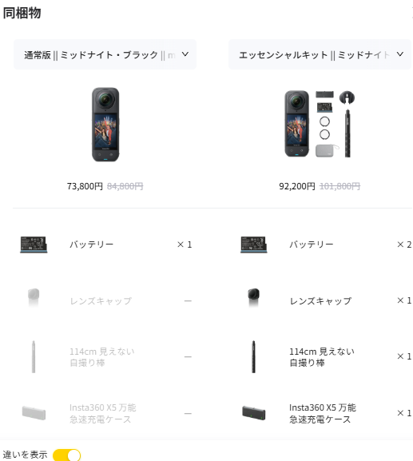Click the standard edition camera image

tap(105, 125)
